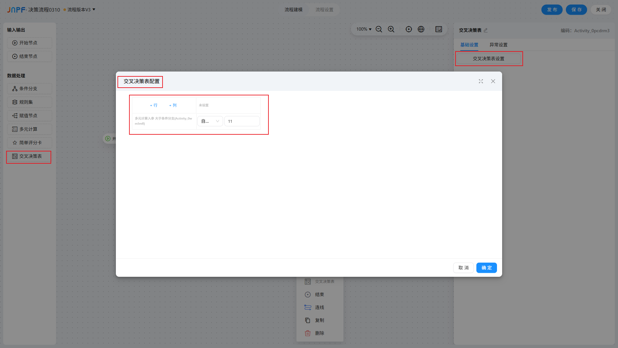Click the 确定 confirm button
Viewport: 618px width, 348px height.
(486, 268)
